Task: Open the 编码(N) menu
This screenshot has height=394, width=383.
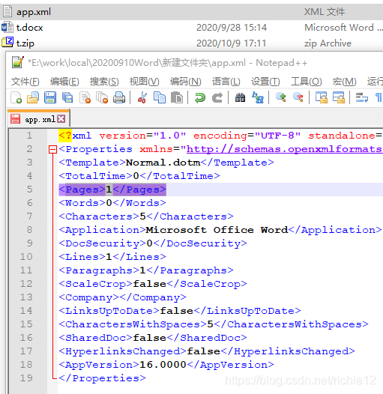Action: coord(185,82)
